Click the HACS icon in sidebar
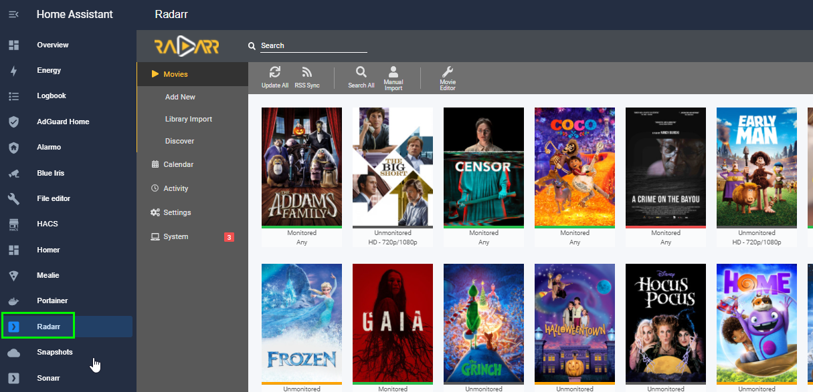 coord(13,224)
